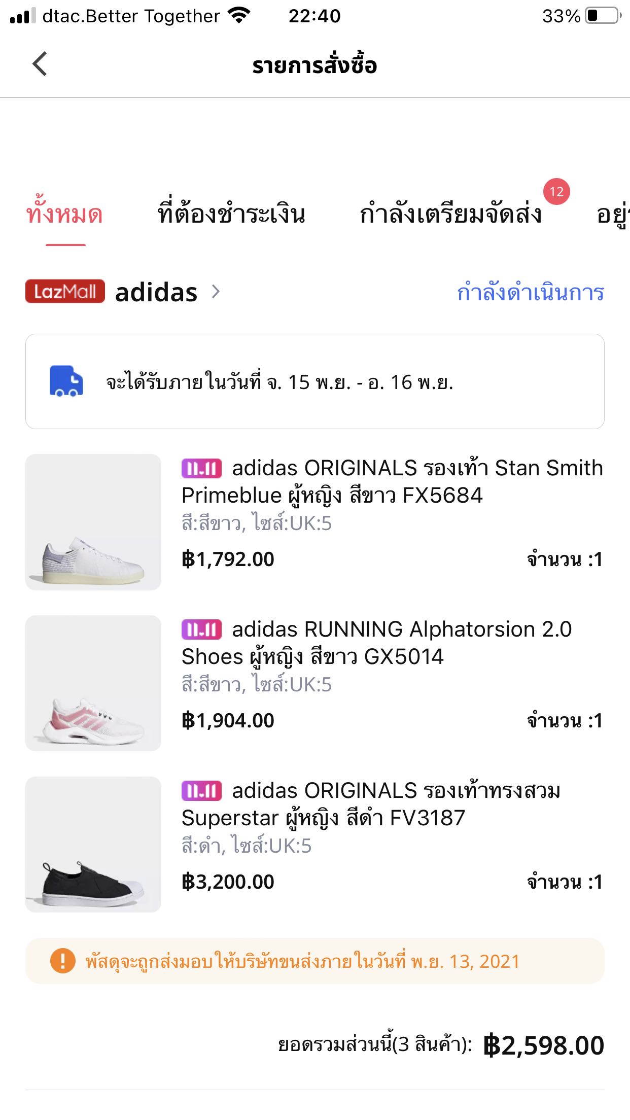
Task: Open Alphatorsion 2.0 shoe thumbnail
Action: click(93, 683)
